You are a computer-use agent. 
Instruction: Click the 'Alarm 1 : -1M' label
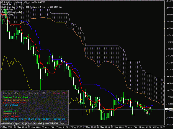11,93
